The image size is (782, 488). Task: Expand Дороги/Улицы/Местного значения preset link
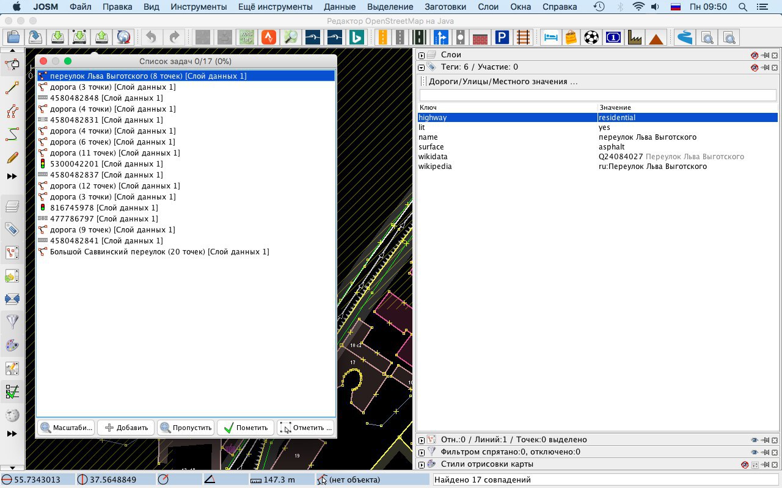[503, 81]
